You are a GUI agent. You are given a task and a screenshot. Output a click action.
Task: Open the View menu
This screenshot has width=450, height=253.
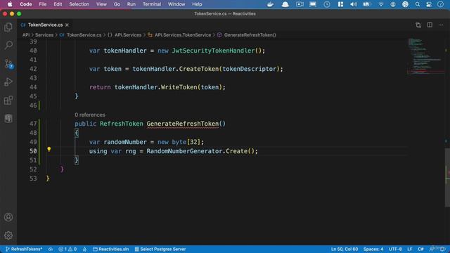(101, 4)
